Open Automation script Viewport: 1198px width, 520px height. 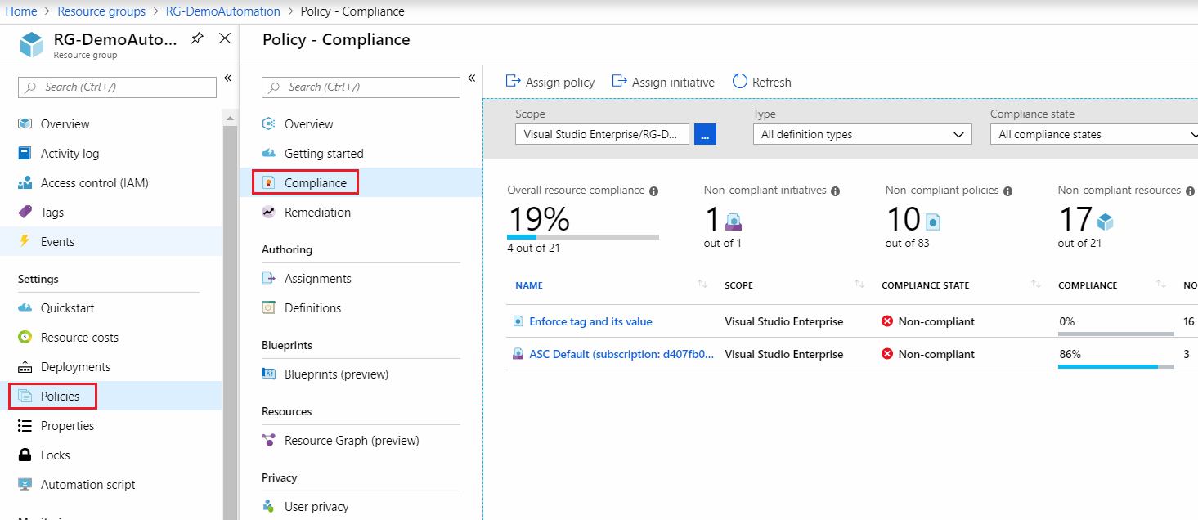pos(88,485)
